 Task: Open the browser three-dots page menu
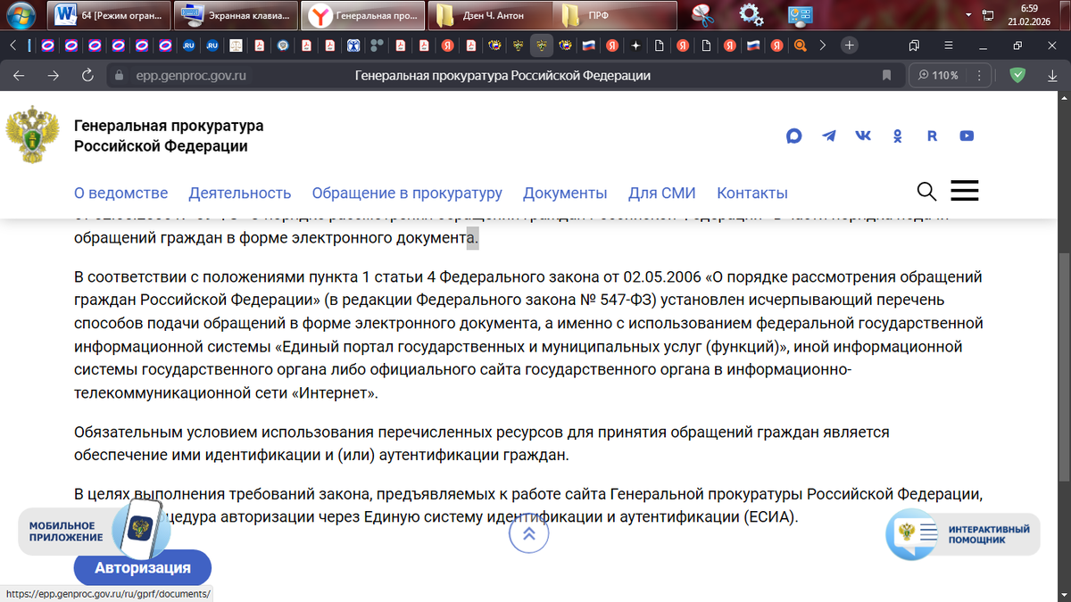pos(981,76)
